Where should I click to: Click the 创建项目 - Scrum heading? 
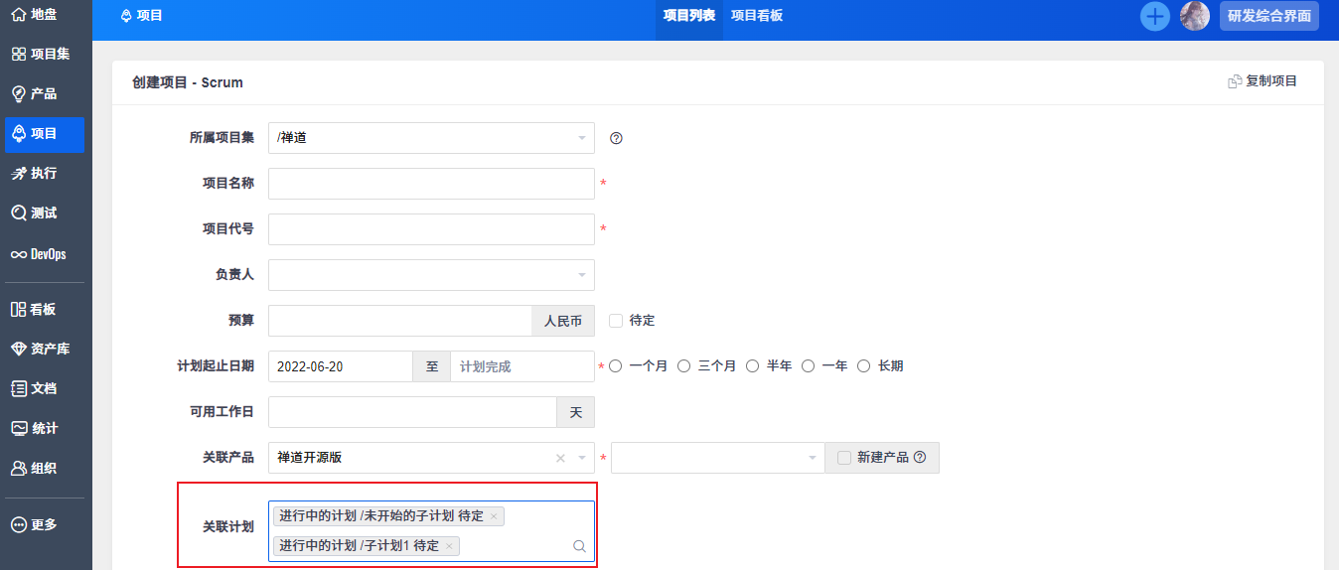tap(188, 82)
